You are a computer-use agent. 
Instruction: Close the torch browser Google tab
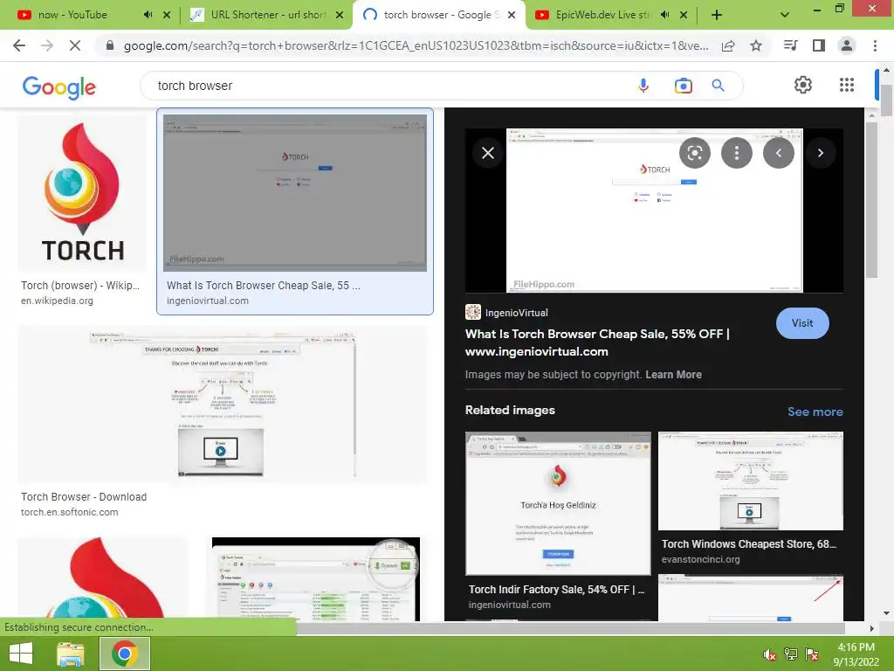[512, 15]
